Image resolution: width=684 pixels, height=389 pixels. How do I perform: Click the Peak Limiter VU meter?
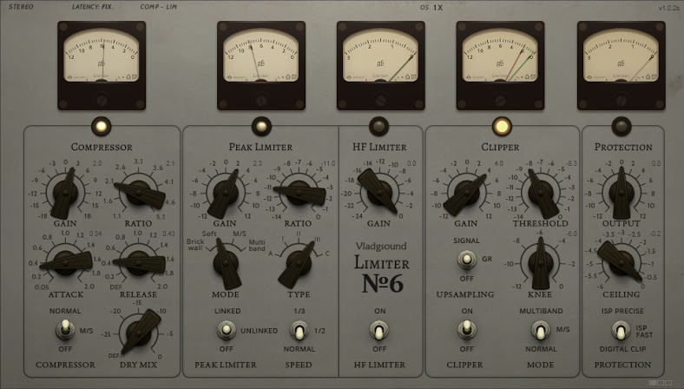[261, 65]
